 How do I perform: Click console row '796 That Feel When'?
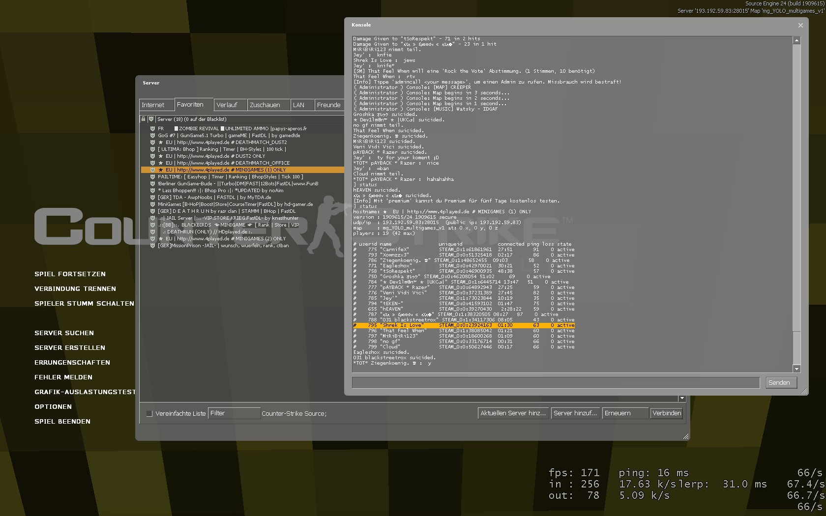464,331
